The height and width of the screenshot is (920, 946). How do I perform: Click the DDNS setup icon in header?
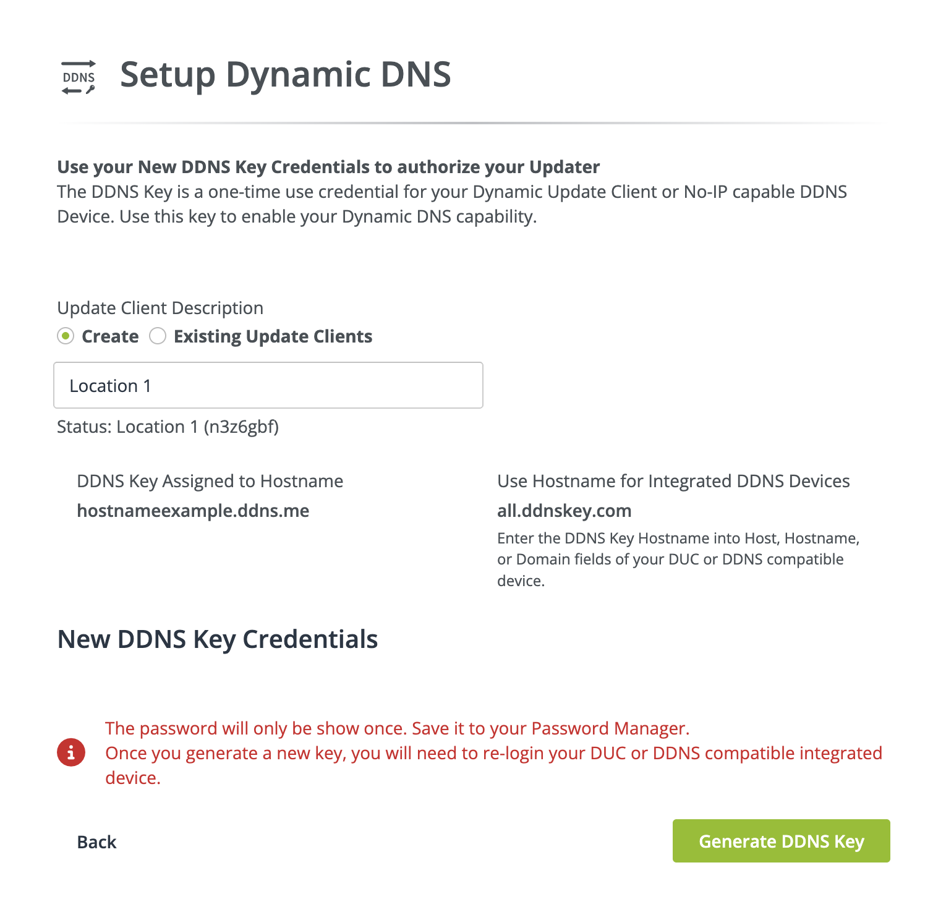pyautogui.click(x=79, y=77)
